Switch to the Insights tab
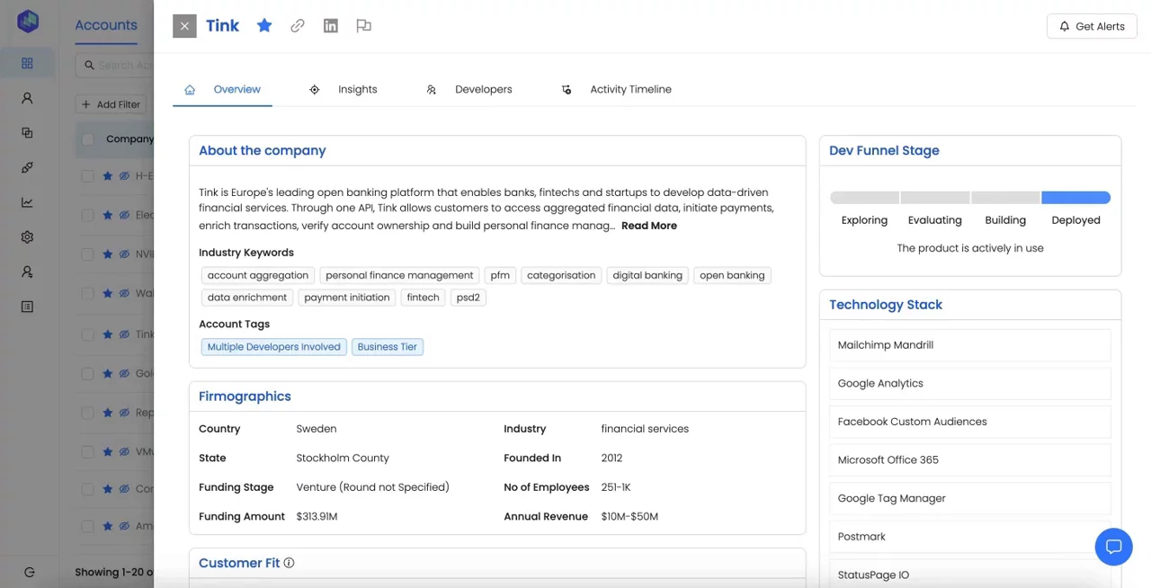Viewport: 1151px width, 588px height. pyautogui.click(x=357, y=90)
